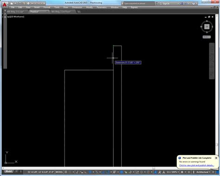Click the N compass letter on ViewCube
This screenshot has width=220, height=176.
207,21
